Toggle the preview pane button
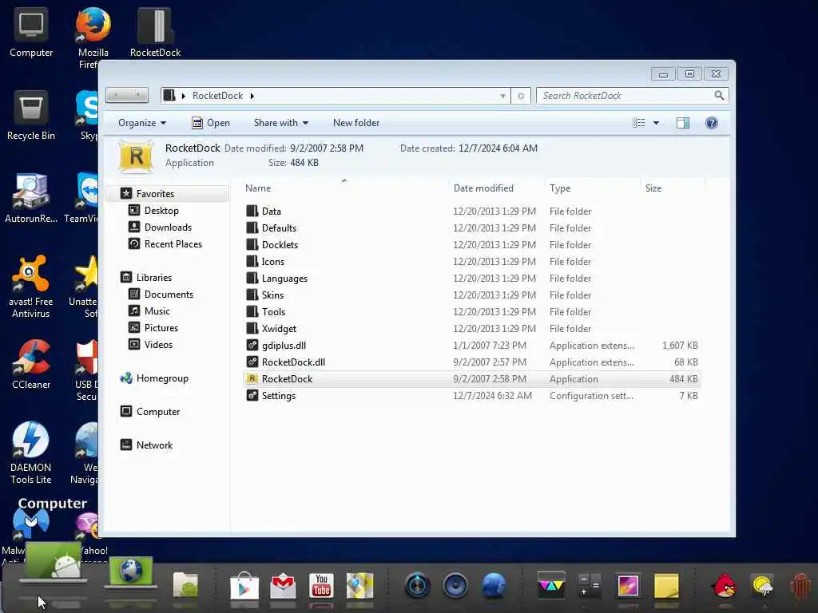Screen dimensions: 818x613 (682, 122)
